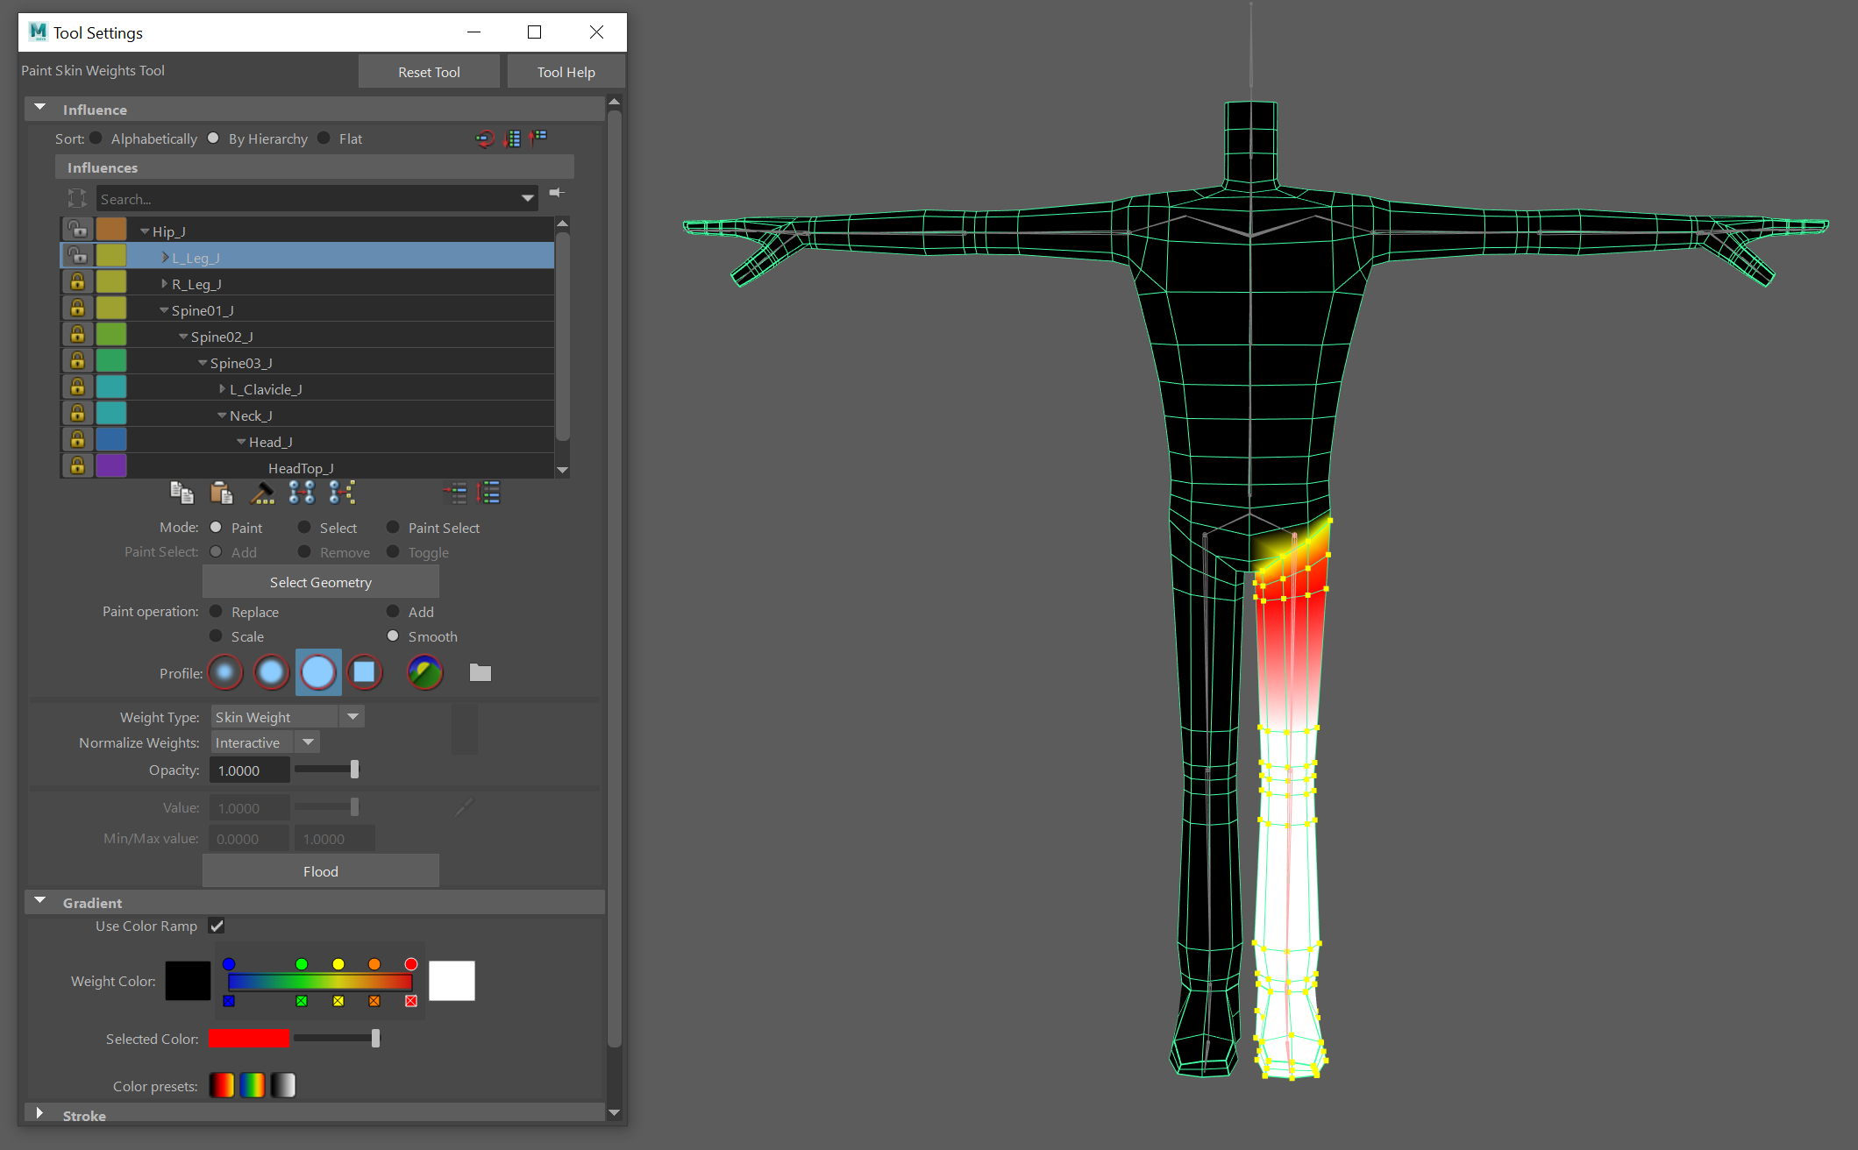Select the Gaussian soft brush profile
Image resolution: width=1858 pixels, height=1150 pixels.
(225, 672)
